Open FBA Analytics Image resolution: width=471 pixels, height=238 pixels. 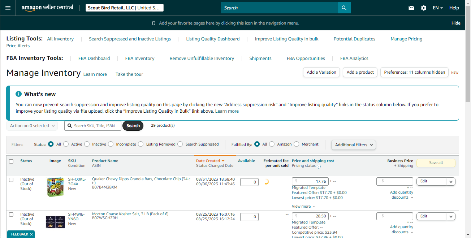point(354,59)
